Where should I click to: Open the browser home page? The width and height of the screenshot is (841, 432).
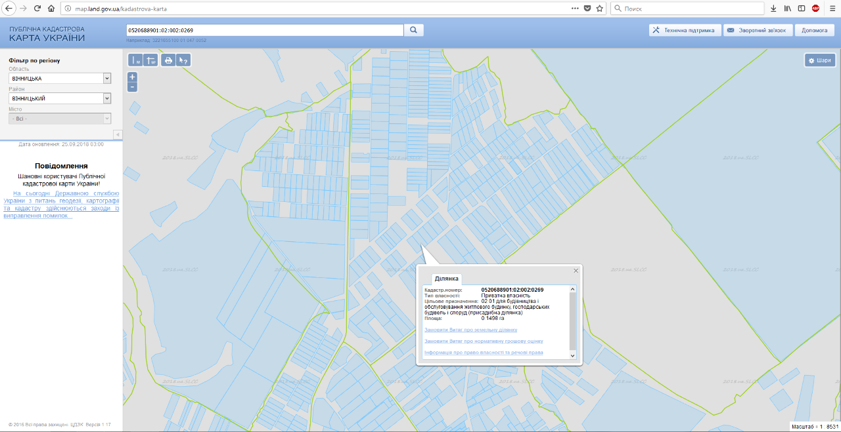(x=51, y=9)
